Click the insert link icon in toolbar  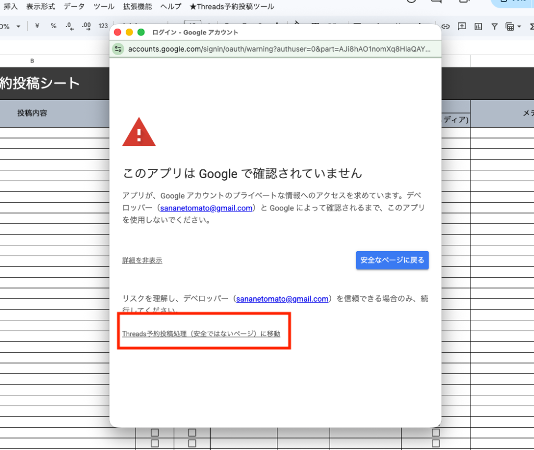tap(445, 27)
